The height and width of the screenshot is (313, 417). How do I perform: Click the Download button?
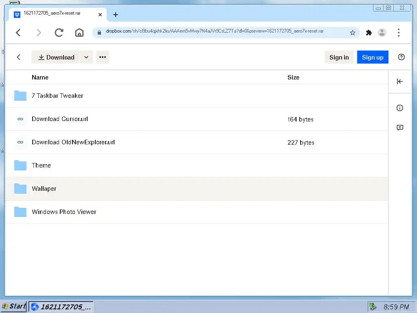56,57
